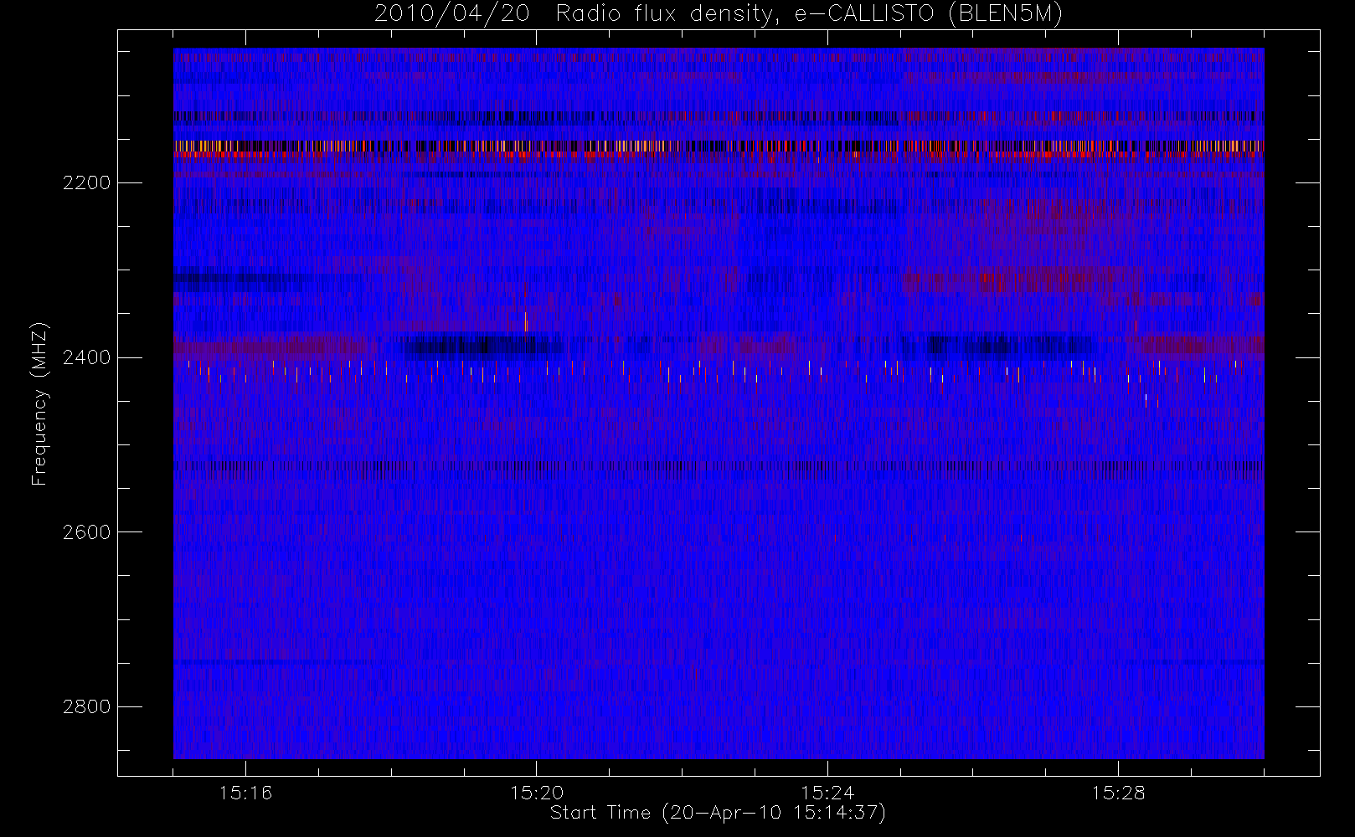The height and width of the screenshot is (837, 1355).
Task: Click the 15:28 time tick label
Action: pyautogui.click(x=1118, y=792)
